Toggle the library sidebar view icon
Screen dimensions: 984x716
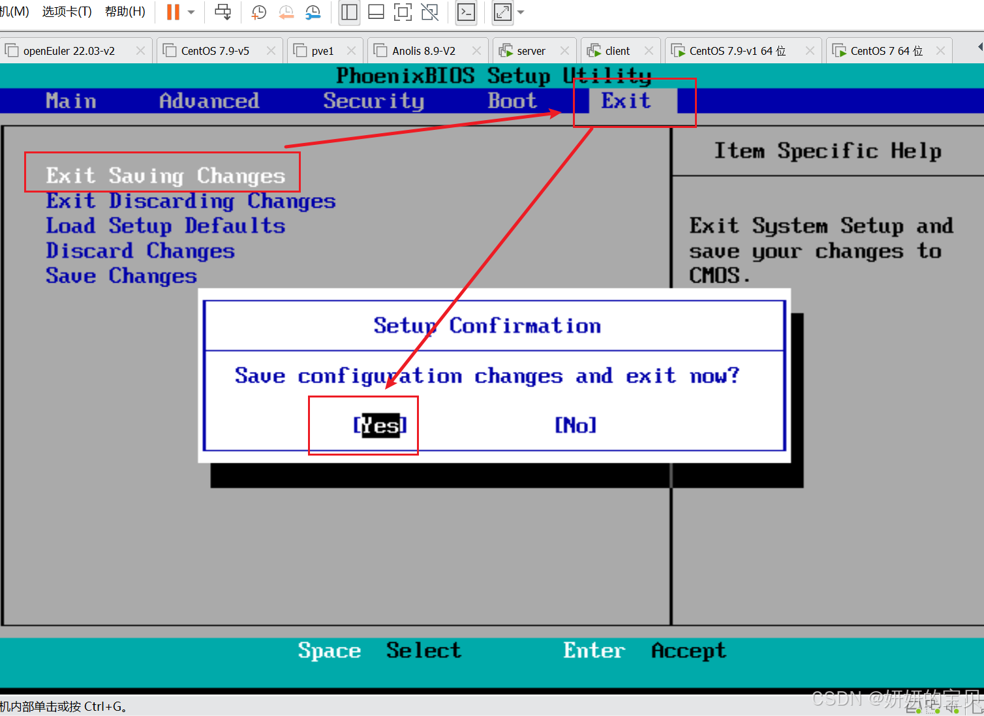(349, 12)
